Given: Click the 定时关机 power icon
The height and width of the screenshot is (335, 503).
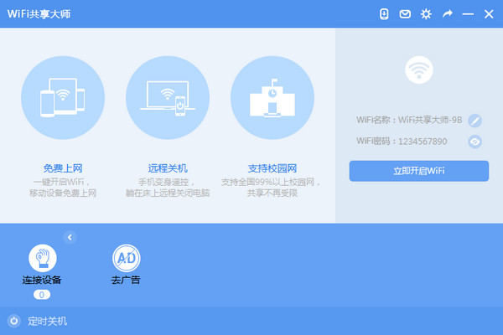Looking at the screenshot, I should (13, 321).
